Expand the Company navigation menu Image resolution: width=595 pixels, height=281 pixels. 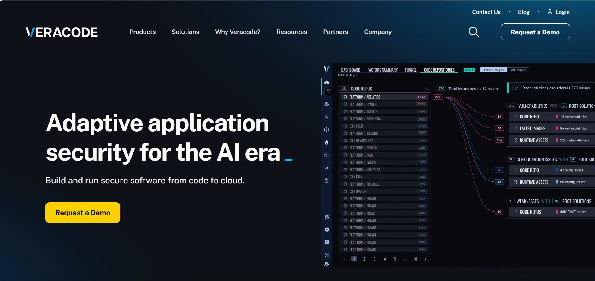378,32
